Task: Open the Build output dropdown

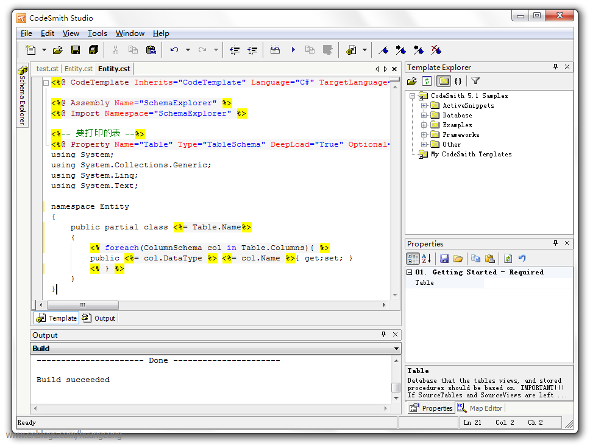Action: click(x=397, y=349)
